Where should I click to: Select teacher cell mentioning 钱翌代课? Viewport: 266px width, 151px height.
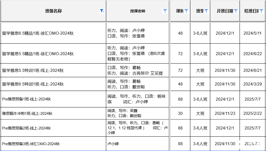point(138,128)
